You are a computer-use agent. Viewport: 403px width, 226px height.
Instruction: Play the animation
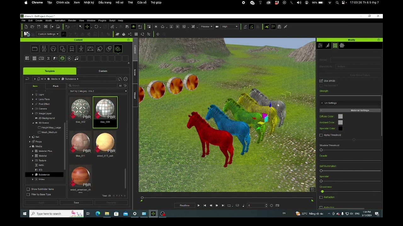click(198, 206)
